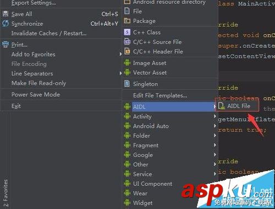The height and width of the screenshot is (209, 275).
Task: Click the Save All floppy disk icon
Action: (5, 14)
